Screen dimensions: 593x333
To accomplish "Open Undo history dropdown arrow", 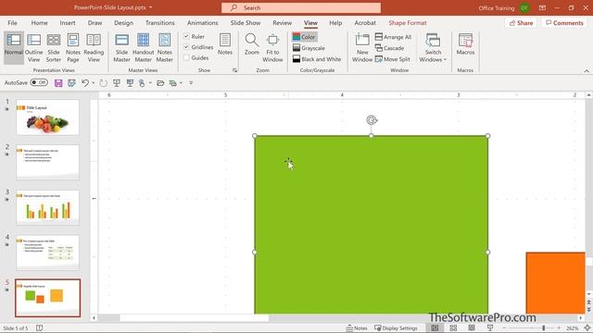I will tap(93, 83).
